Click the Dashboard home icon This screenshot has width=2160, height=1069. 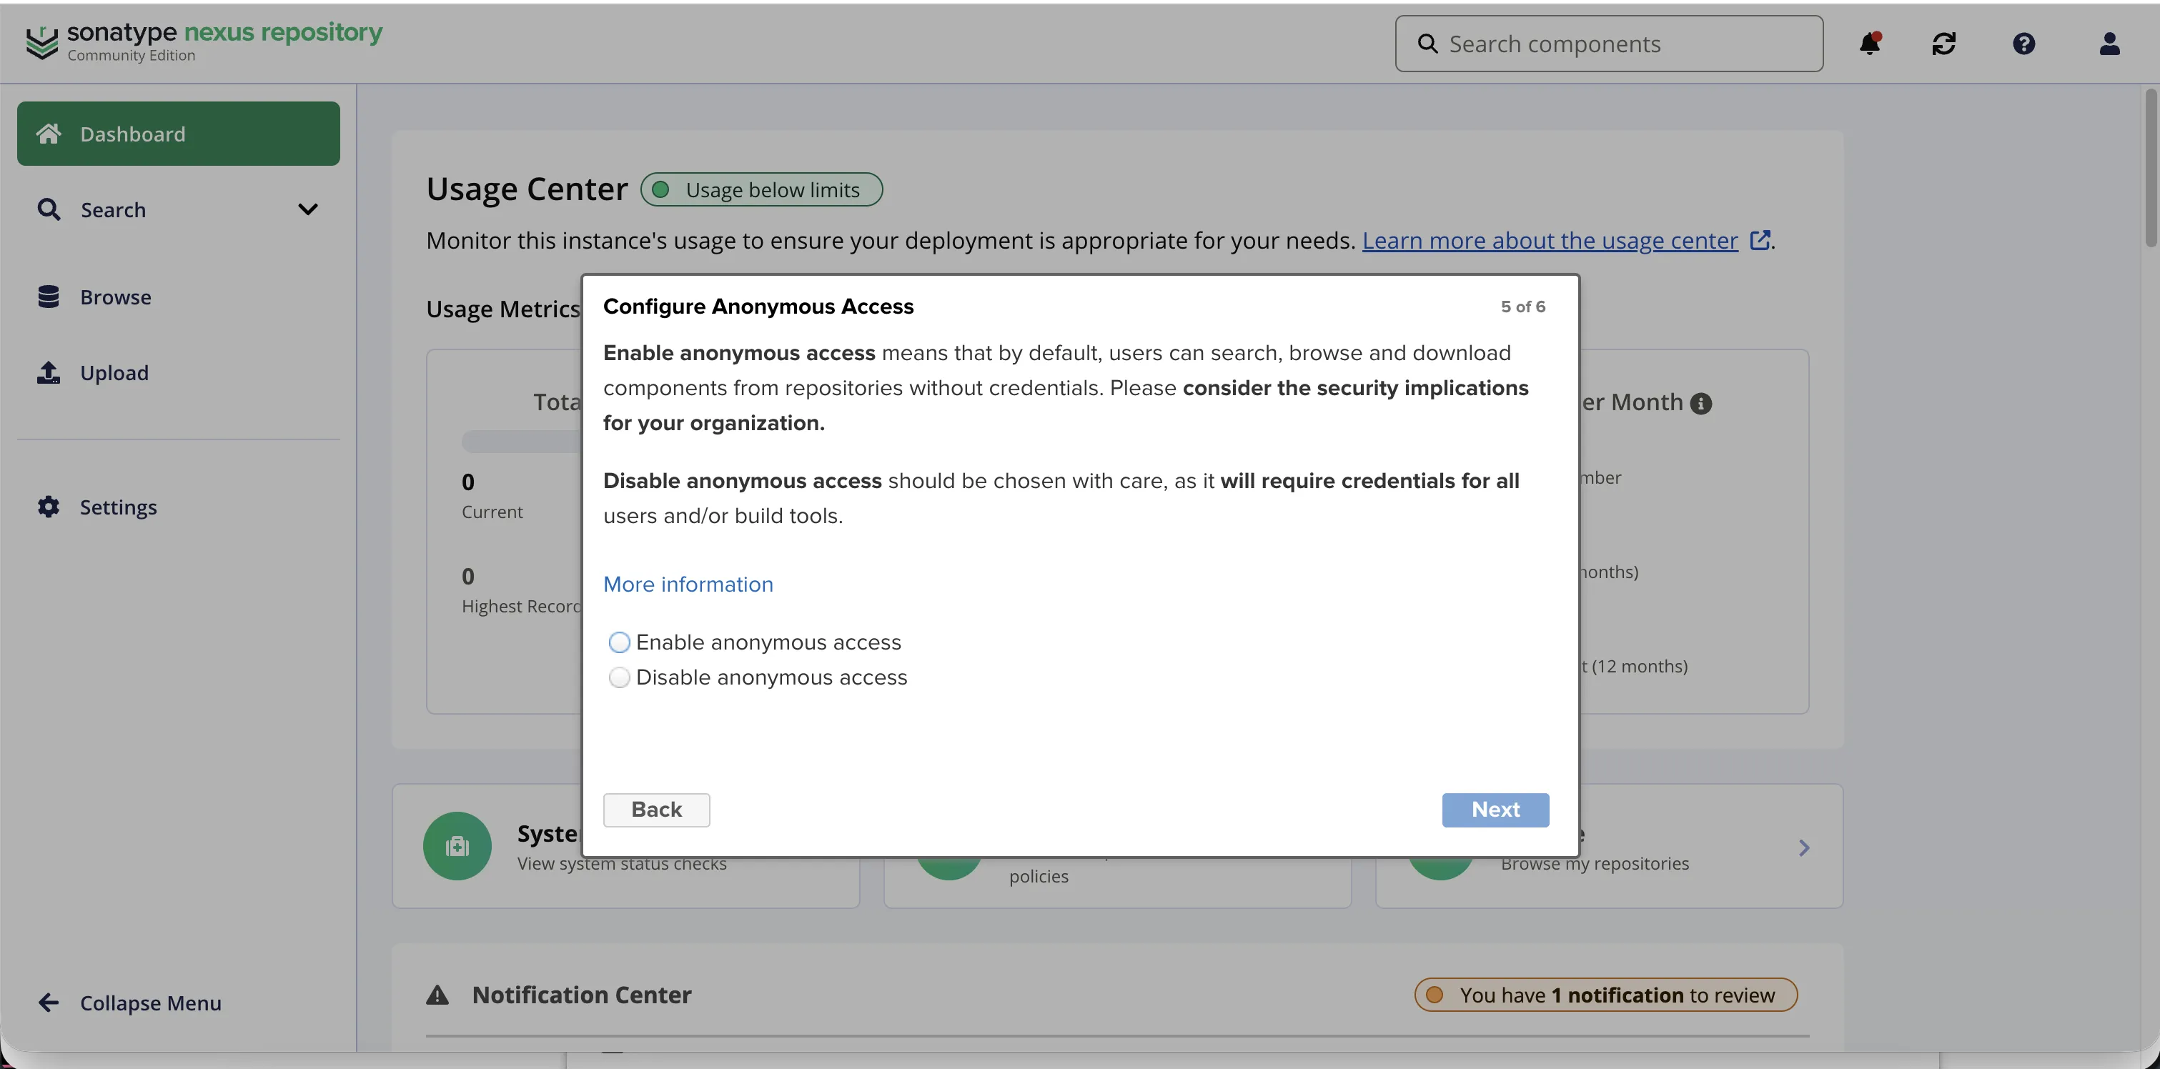pyautogui.click(x=49, y=134)
